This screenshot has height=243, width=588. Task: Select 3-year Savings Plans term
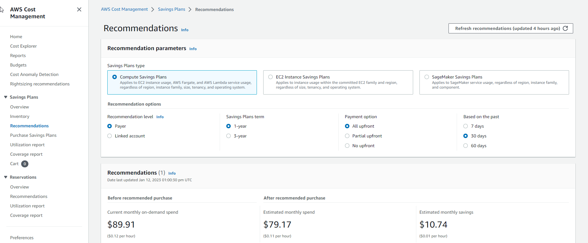[x=229, y=136]
